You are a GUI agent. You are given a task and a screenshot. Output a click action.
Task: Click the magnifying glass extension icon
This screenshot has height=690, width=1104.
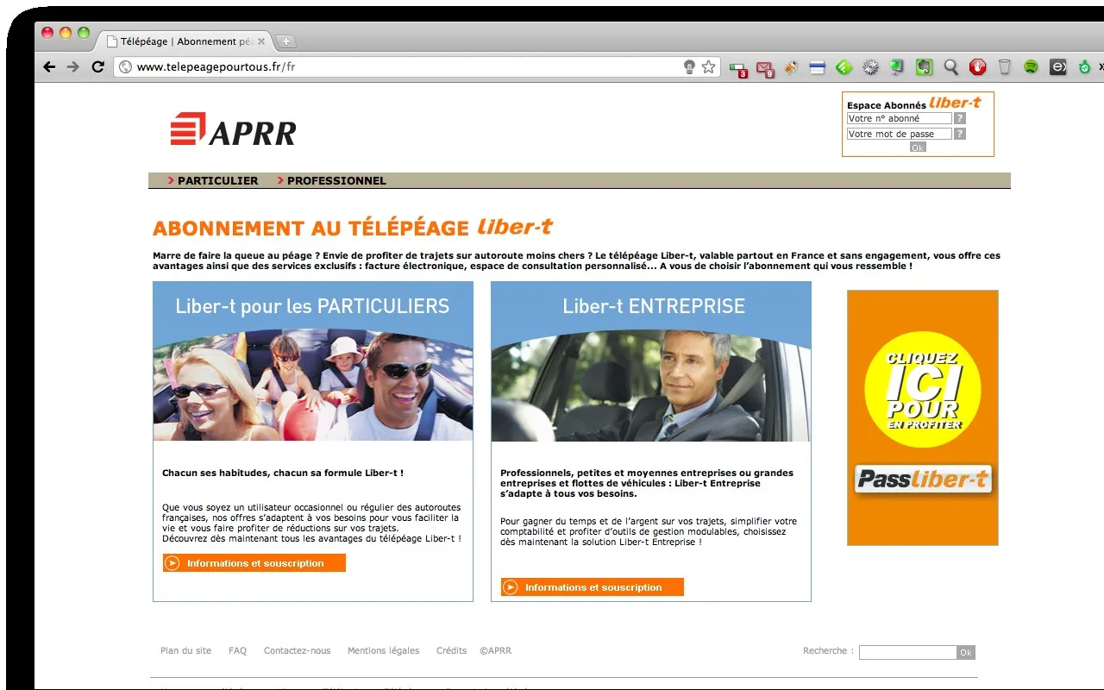[950, 67]
